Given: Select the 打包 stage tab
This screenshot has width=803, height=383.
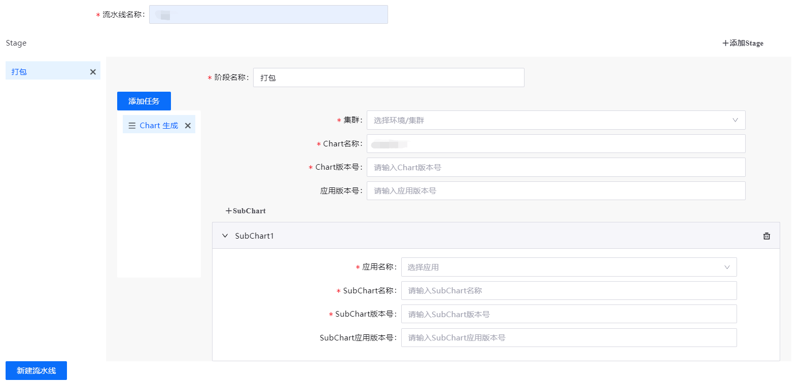Looking at the screenshot, I should [46, 71].
